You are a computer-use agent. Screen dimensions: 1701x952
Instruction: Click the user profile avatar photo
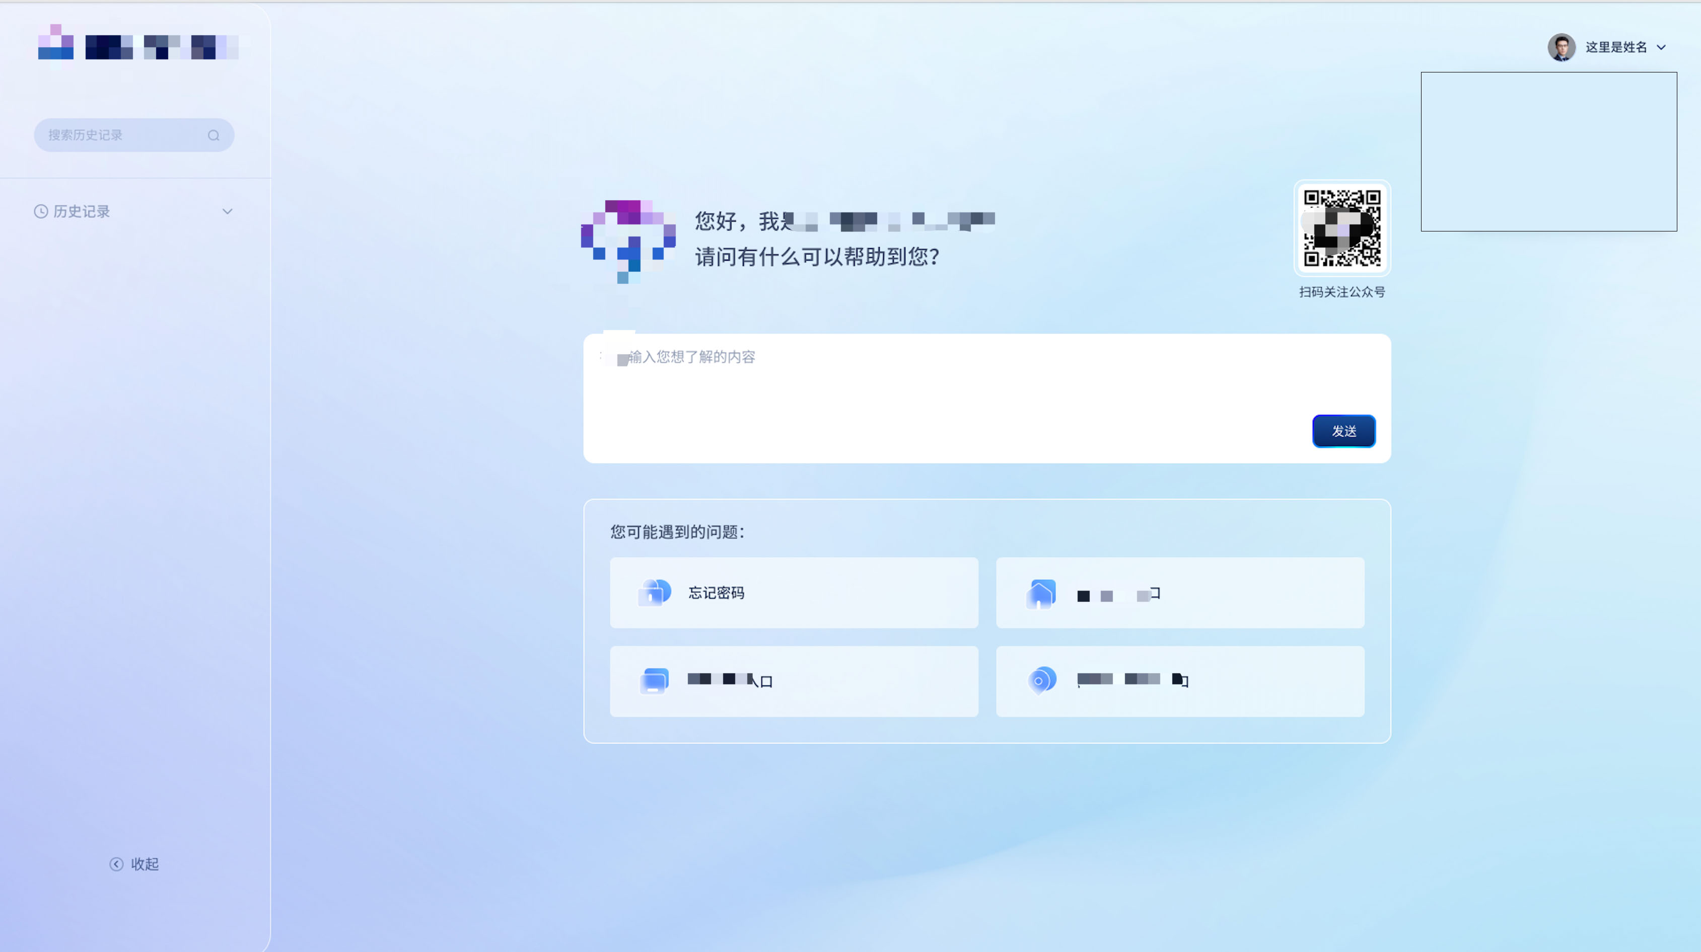[1561, 47]
